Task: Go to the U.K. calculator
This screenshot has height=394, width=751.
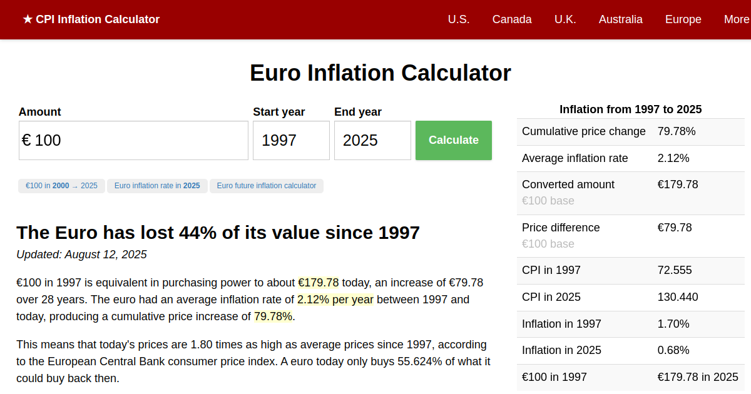Action: click(565, 19)
